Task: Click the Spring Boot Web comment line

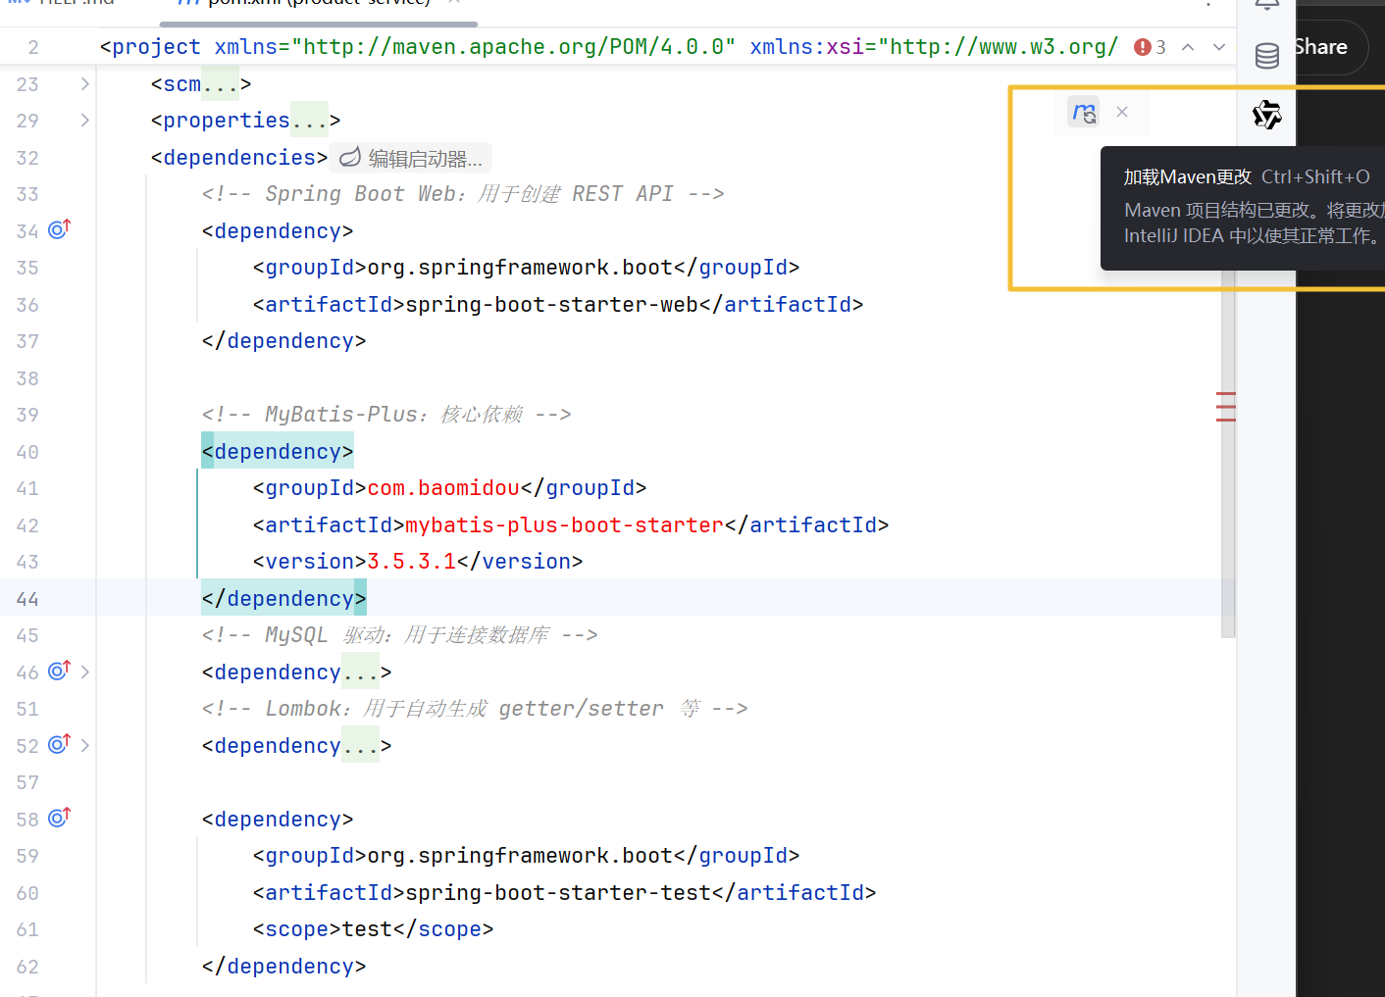Action: (x=463, y=194)
